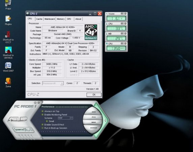Click the MB temperature readout display
Viewport: 193px width, 152px height.
[x=116, y=38]
